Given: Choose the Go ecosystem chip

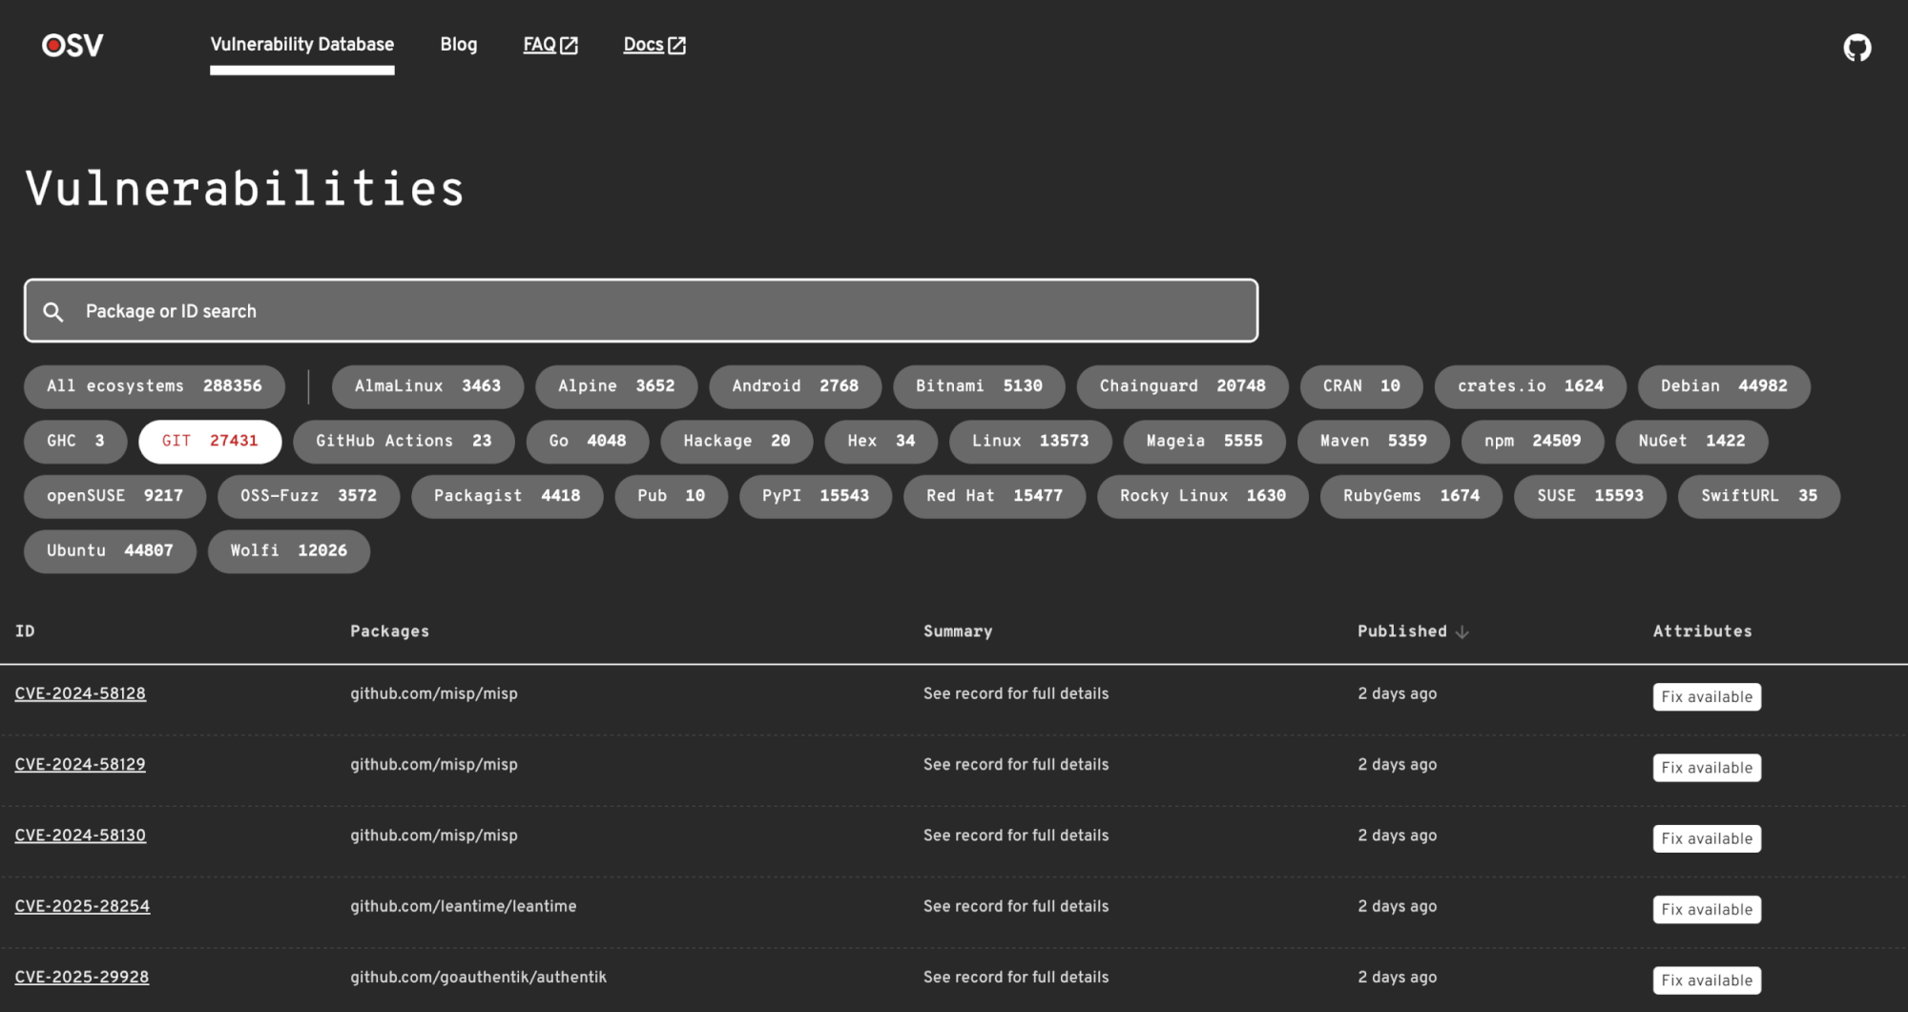Looking at the screenshot, I should coord(588,442).
